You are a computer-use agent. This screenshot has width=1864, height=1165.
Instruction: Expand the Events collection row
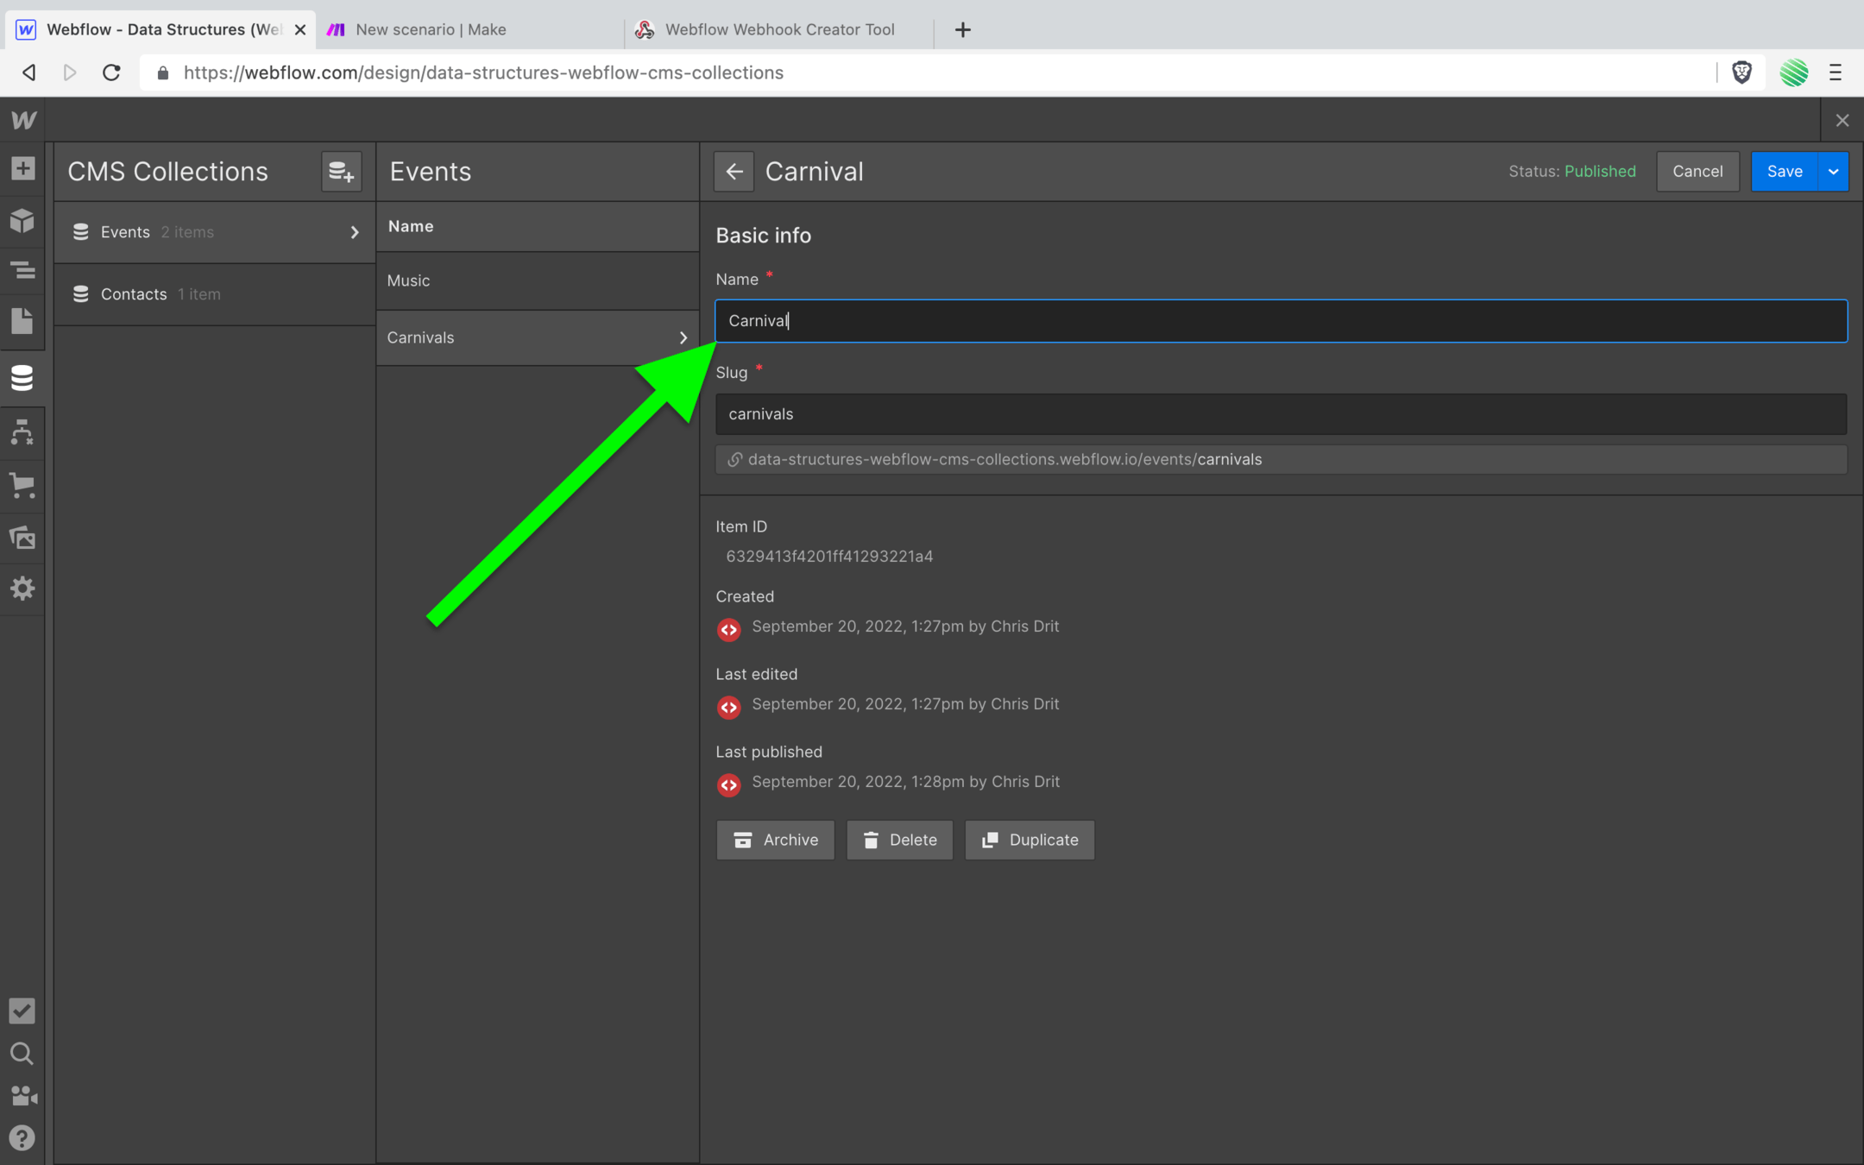[354, 232]
